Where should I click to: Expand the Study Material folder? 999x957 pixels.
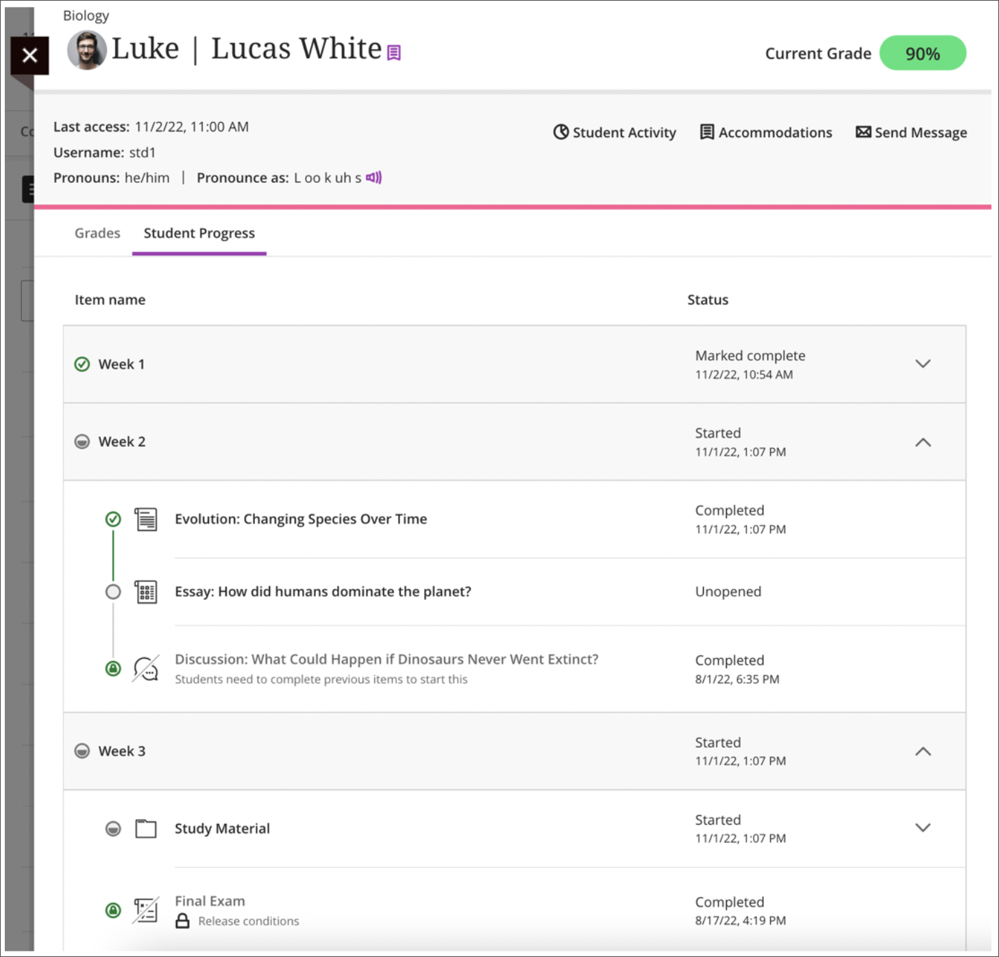pyautogui.click(x=923, y=827)
